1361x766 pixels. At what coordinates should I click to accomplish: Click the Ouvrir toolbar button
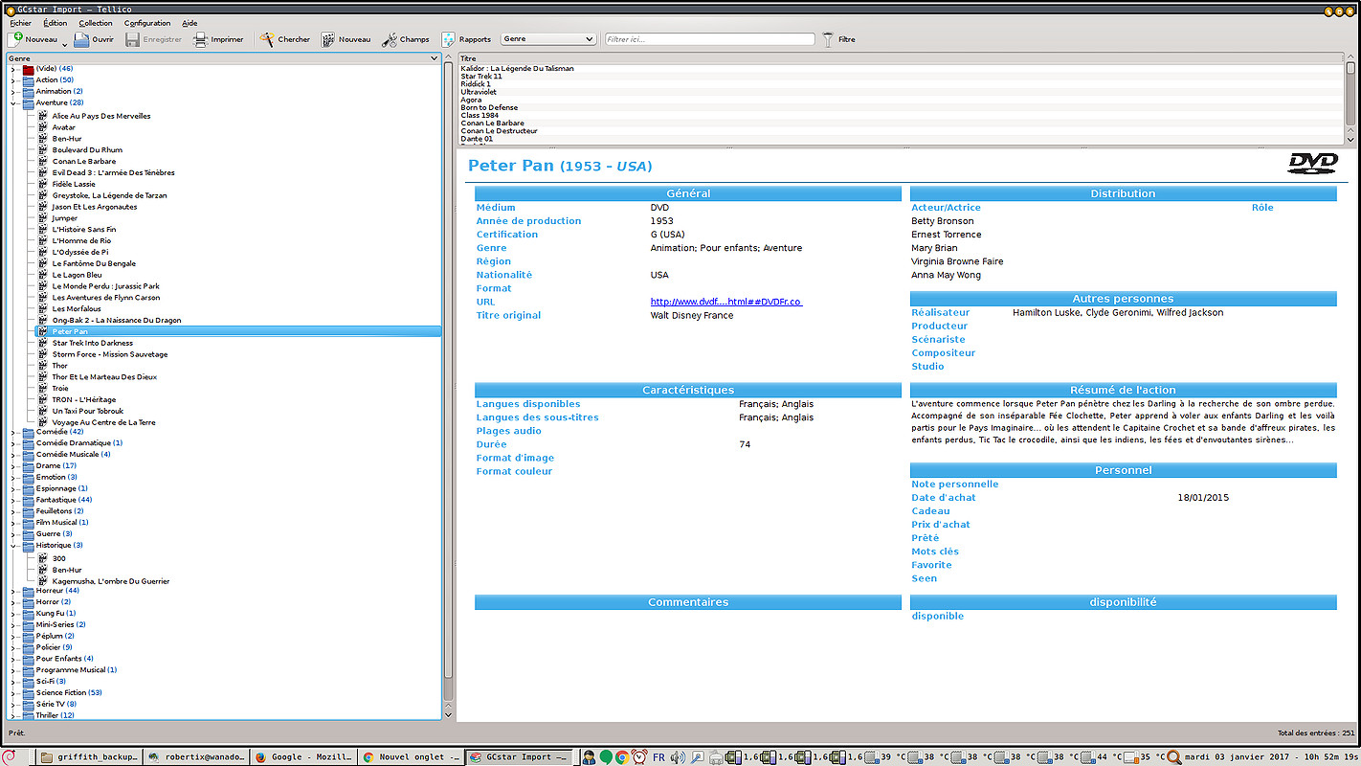coord(94,39)
